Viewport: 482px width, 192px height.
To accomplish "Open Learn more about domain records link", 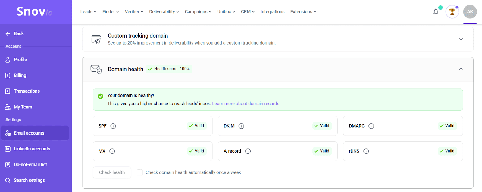I will [246, 104].
